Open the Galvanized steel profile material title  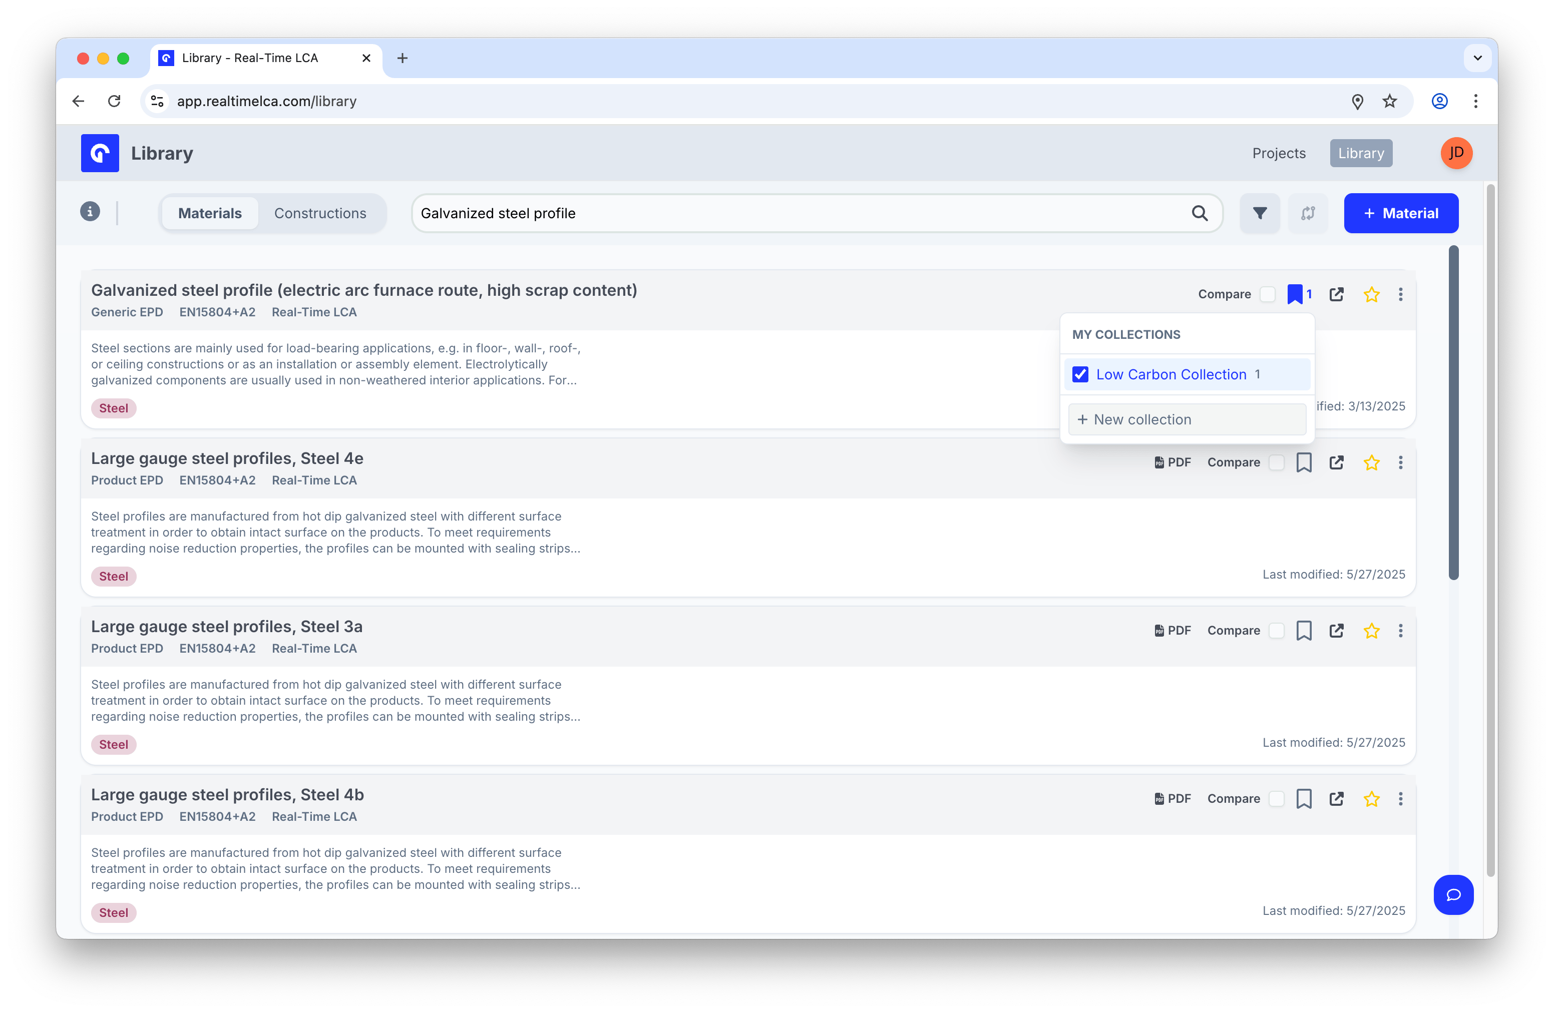363,290
